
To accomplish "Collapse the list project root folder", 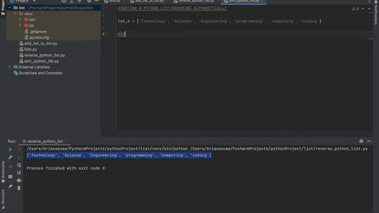I will click(x=9, y=8).
